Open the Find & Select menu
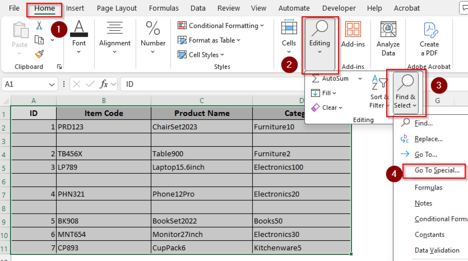 point(405,91)
